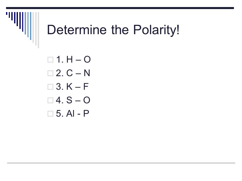Select the square bullet beside 5. Al - P
The image size is (242, 181).
coord(50,114)
